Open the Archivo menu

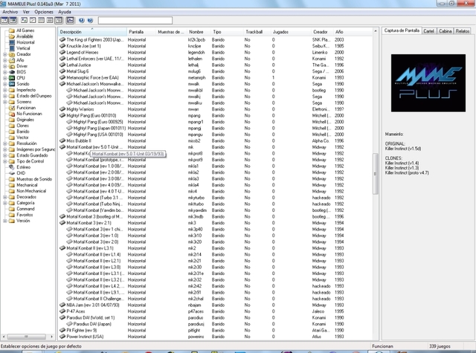tap(10, 12)
